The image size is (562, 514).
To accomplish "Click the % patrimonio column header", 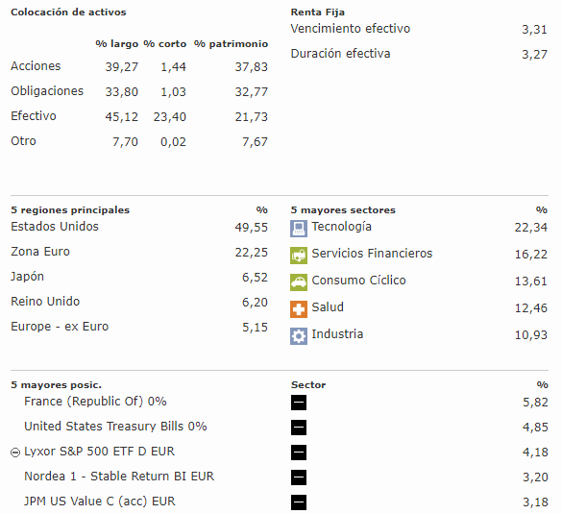I will click(231, 44).
